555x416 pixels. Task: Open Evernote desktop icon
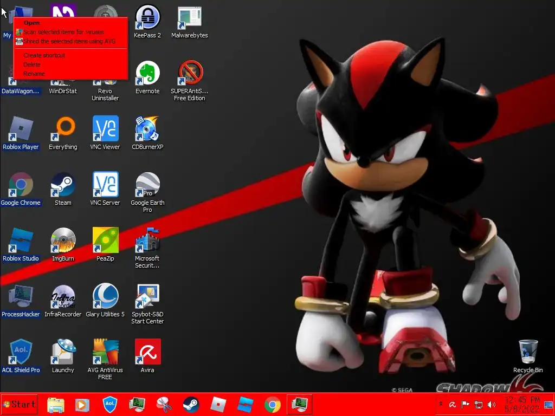[x=147, y=77]
